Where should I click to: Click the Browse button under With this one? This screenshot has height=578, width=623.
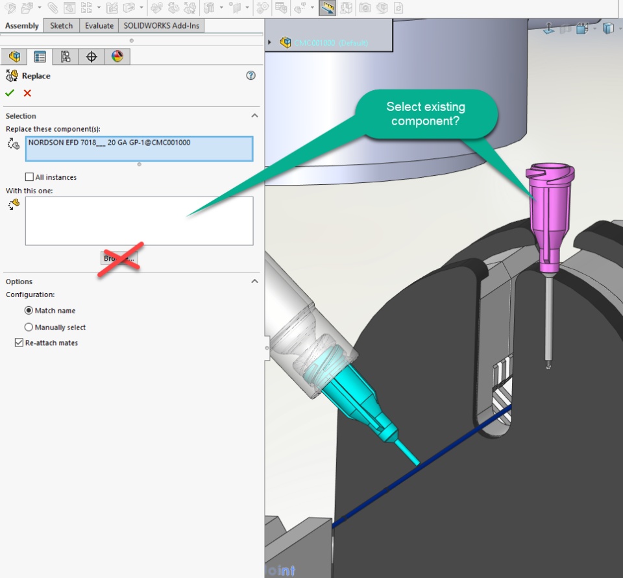pyautogui.click(x=119, y=258)
